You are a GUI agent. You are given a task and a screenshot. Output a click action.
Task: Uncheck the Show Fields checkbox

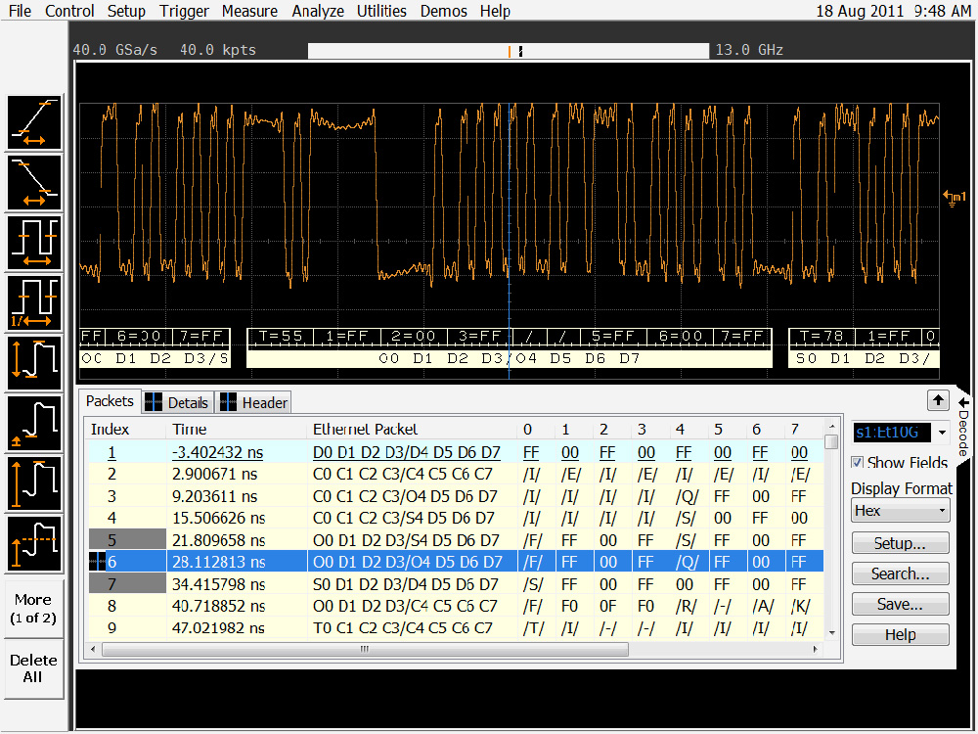tap(858, 463)
